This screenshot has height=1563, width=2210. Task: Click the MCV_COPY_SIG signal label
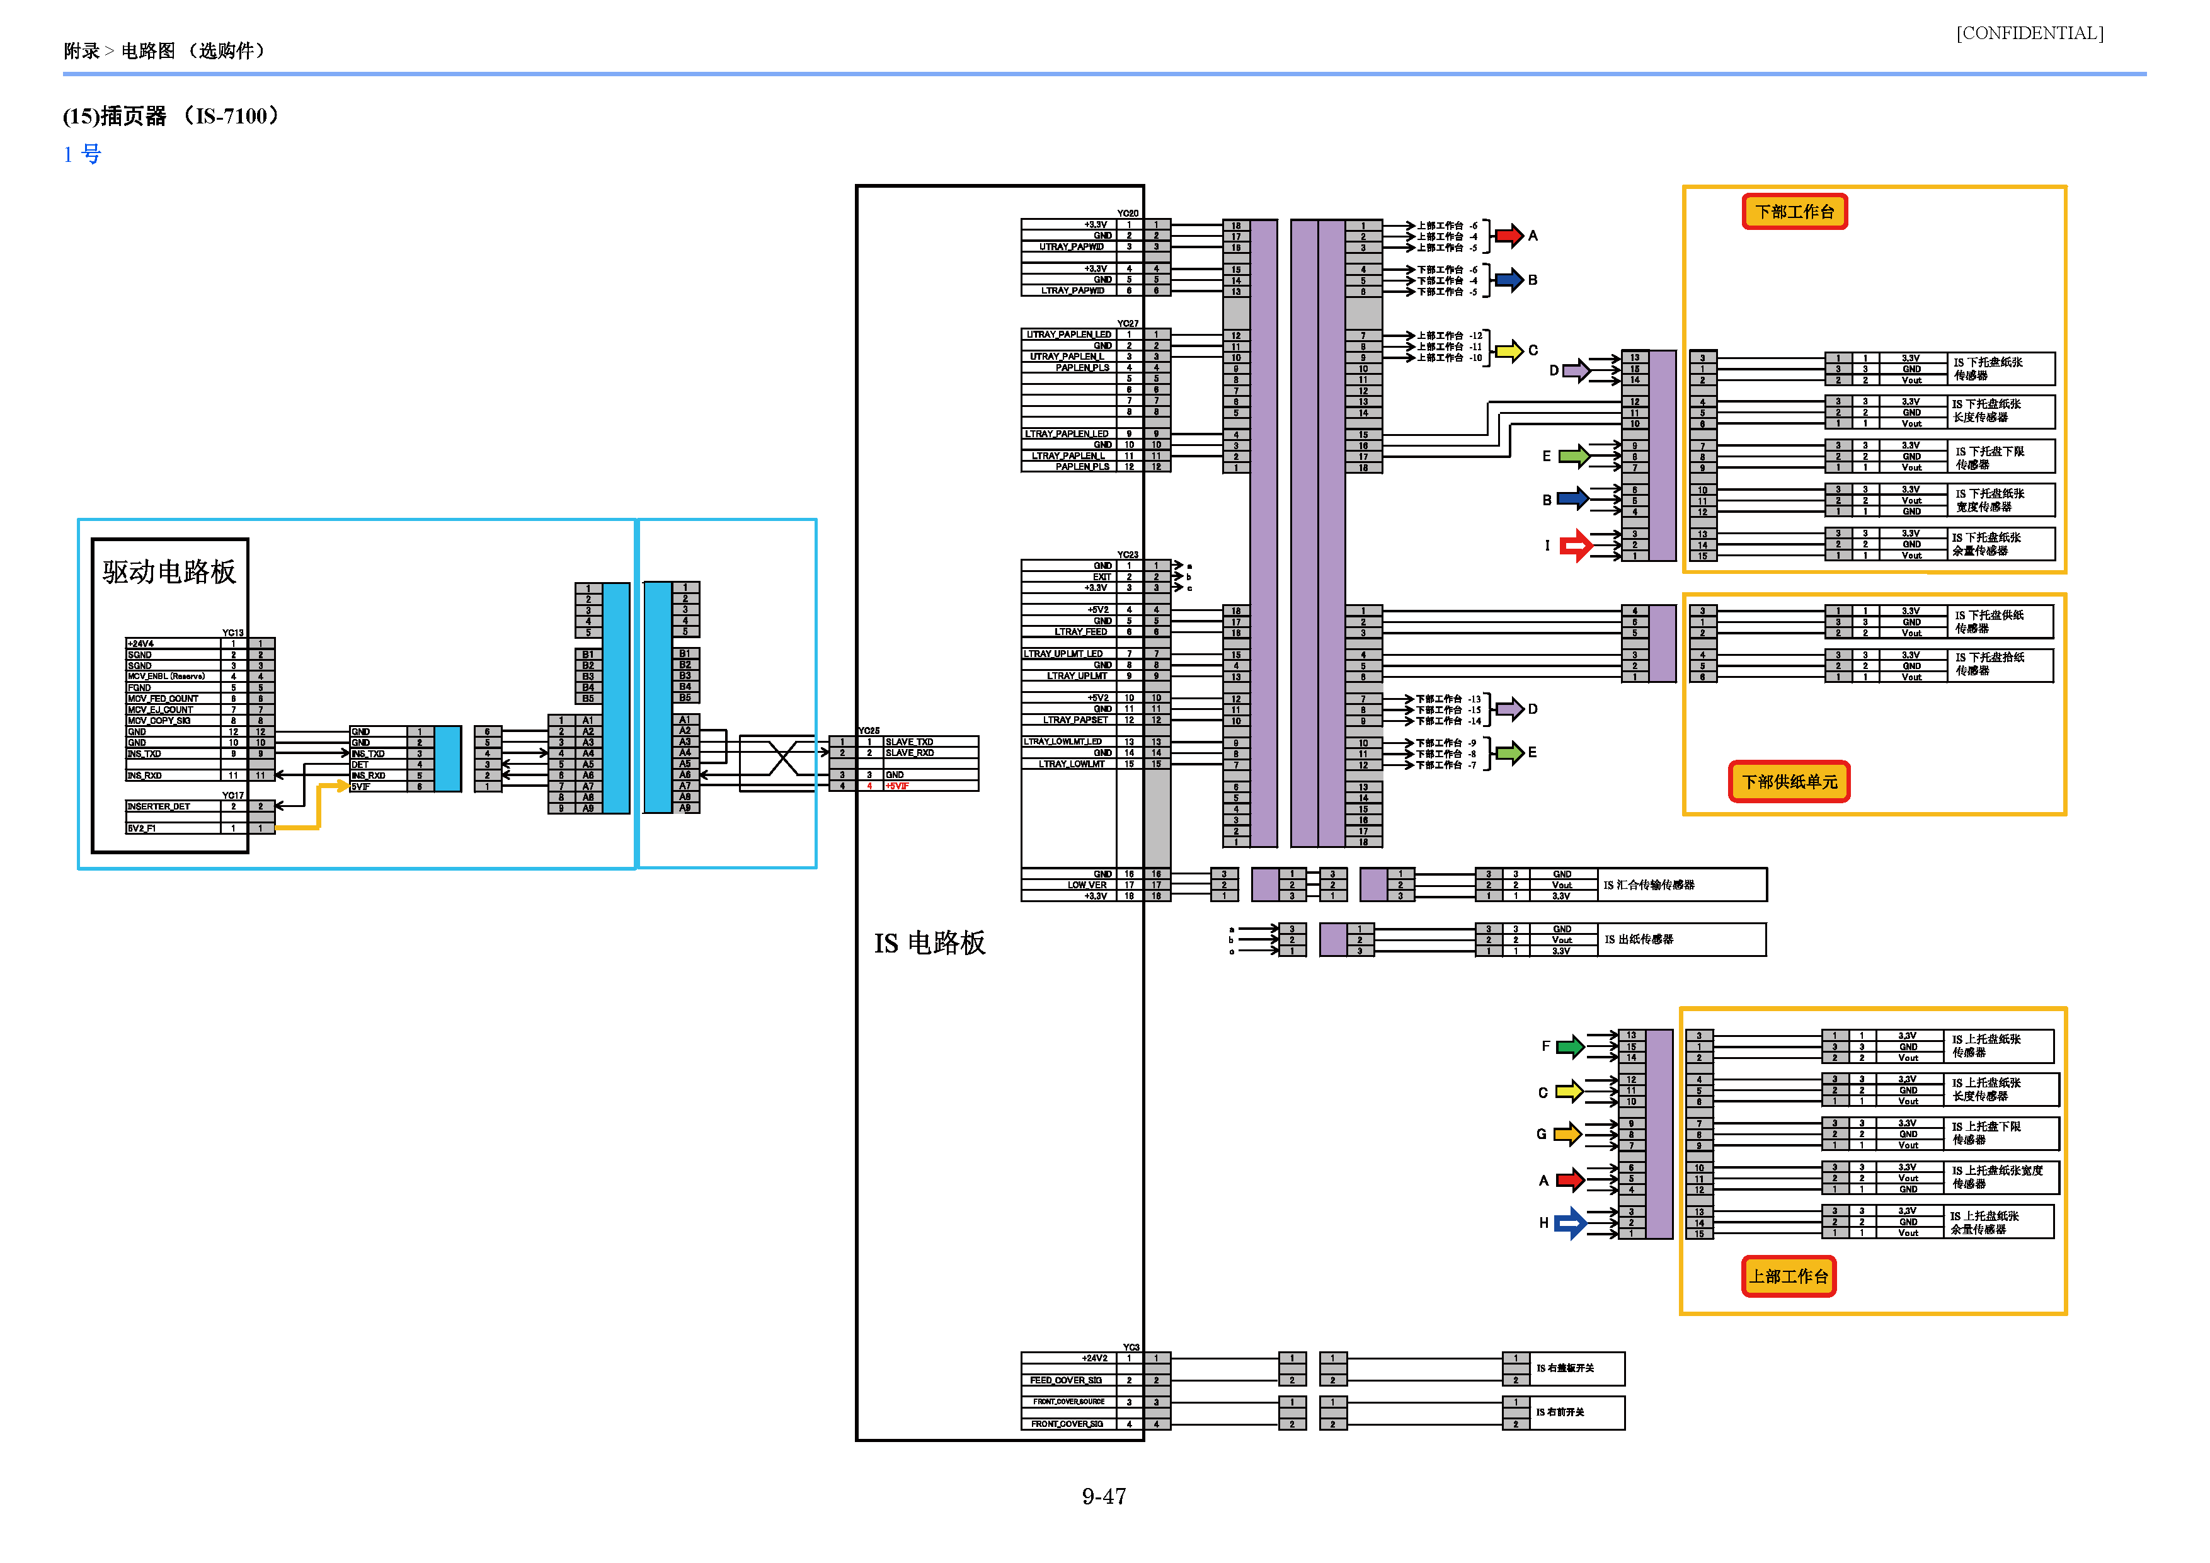point(160,721)
